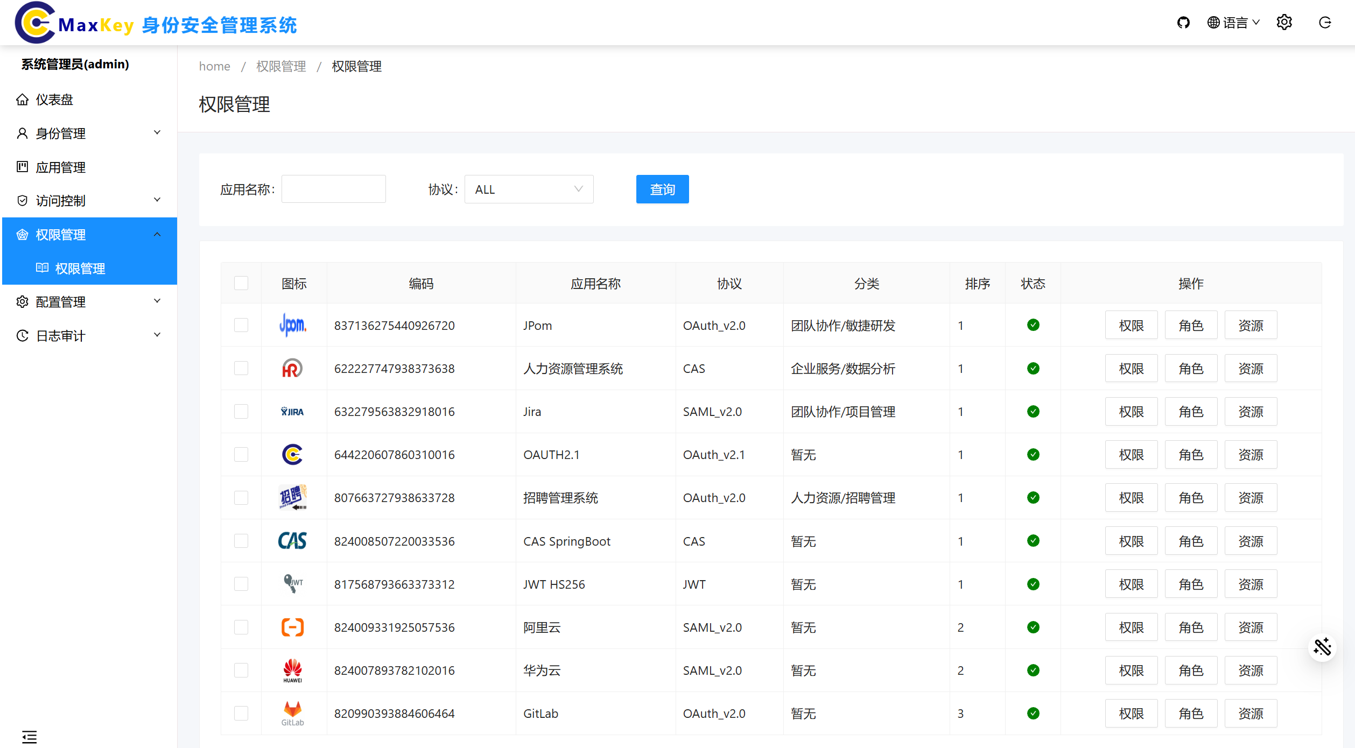Image resolution: width=1355 pixels, height=748 pixels.
Task: Focus the 应用名称 text input field
Action: pyautogui.click(x=333, y=189)
